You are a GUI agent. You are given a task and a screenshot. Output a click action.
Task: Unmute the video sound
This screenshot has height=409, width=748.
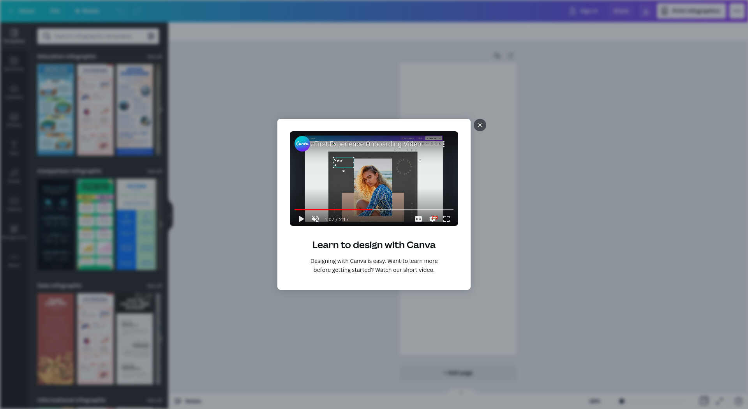tap(315, 219)
